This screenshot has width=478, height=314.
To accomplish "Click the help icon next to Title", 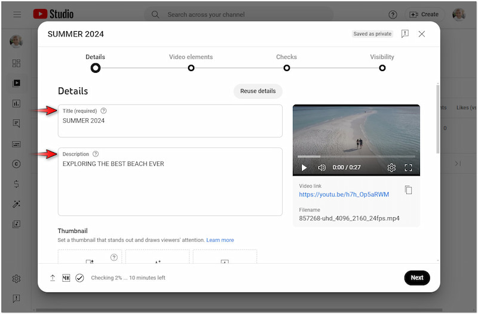I will pyautogui.click(x=103, y=111).
